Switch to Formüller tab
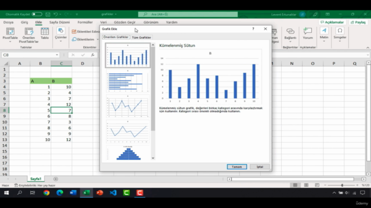The image size is (371, 208). (85, 22)
